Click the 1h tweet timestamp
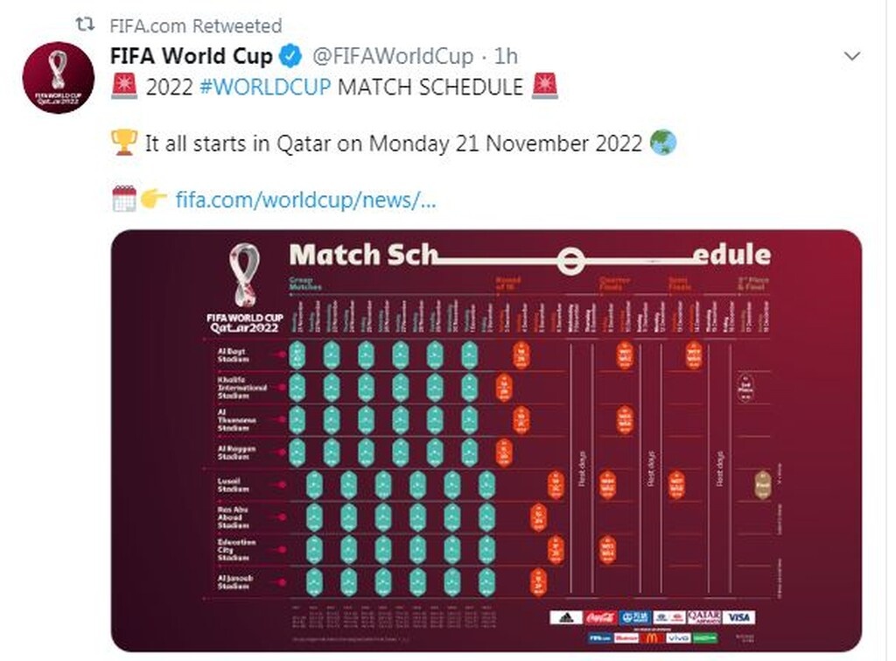896x661 pixels. click(506, 57)
